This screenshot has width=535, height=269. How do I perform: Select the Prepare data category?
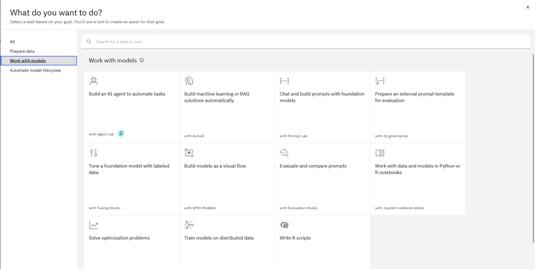(x=22, y=51)
